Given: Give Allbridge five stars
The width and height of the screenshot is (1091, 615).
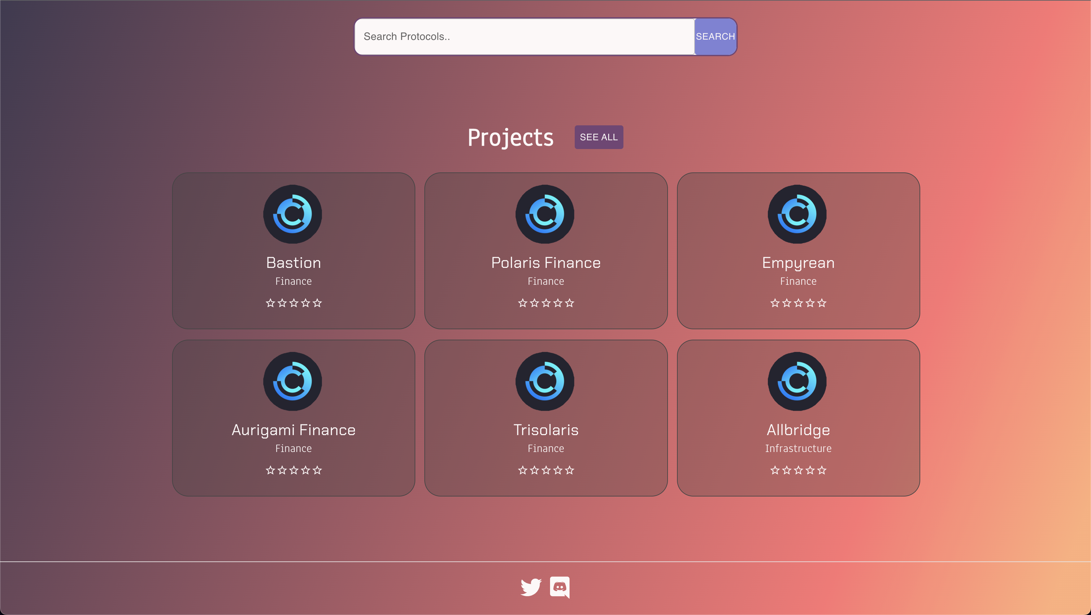Looking at the screenshot, I should pyautogui.click(x=821, y=470).
